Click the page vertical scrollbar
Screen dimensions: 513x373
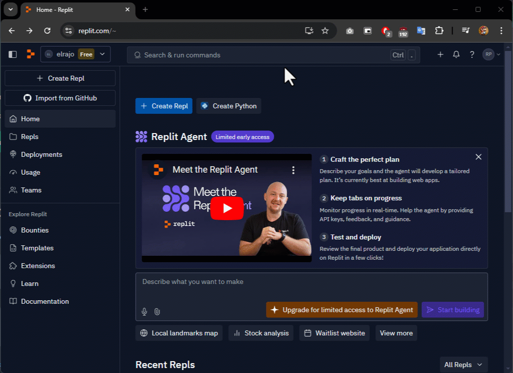[508, 131]
